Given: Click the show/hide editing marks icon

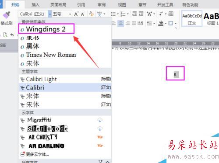Looking at the screenshot, I should click(x=161, y=14).
